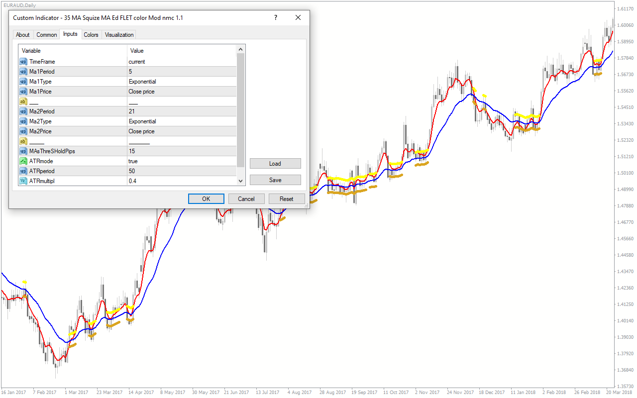Click the 'Ma2Type' variable name

click(x=40, y=121)
